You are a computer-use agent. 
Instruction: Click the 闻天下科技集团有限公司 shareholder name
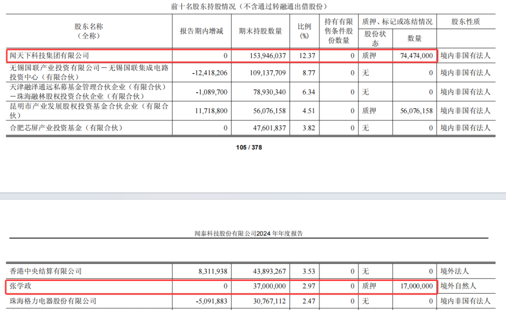(49, 55)
